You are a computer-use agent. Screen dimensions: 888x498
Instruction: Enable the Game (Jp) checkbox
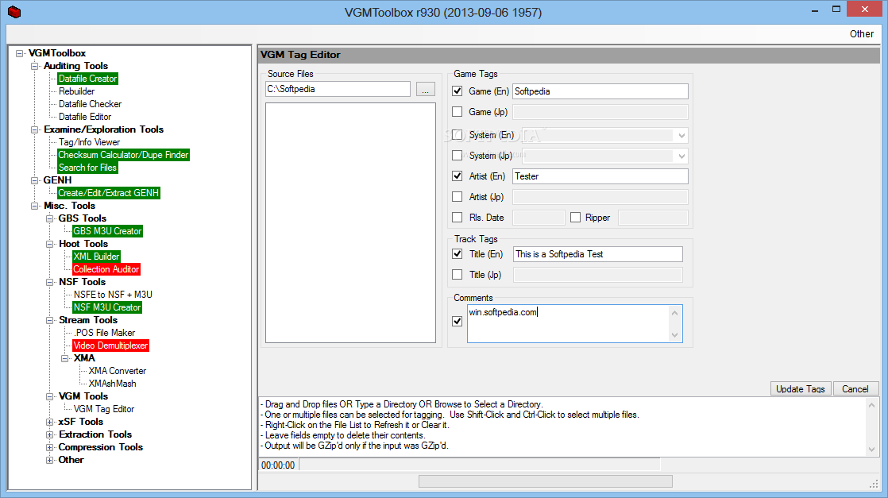tap(458, 112)
